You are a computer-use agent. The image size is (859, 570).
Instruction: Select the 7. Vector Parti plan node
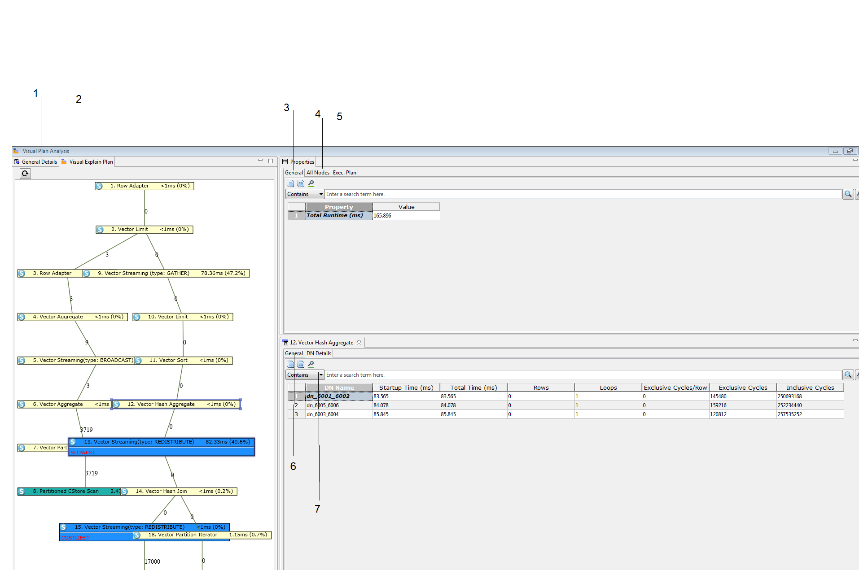tap(43, 448)
